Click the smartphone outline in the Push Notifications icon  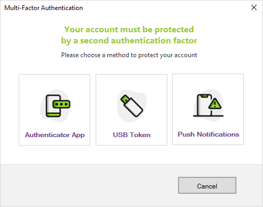205,105
